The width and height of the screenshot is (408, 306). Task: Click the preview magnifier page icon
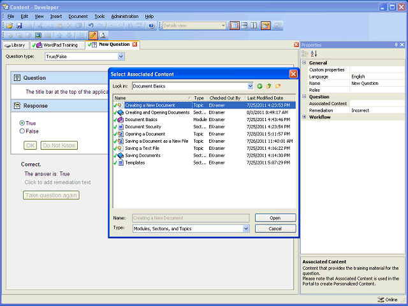[103, 35]
